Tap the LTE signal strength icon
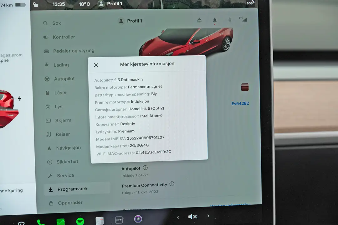338x225 pixels. [x=243, y=19]
